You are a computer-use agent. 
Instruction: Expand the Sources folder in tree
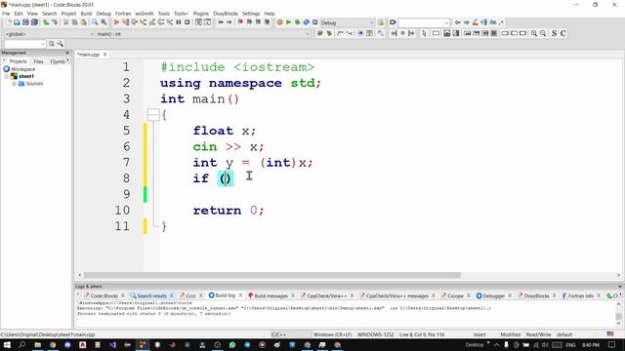tap(14, 84)
